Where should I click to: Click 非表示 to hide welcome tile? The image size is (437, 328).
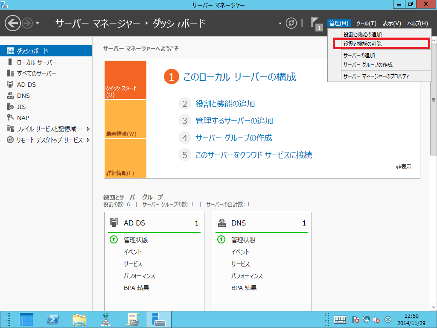(404, 167)
